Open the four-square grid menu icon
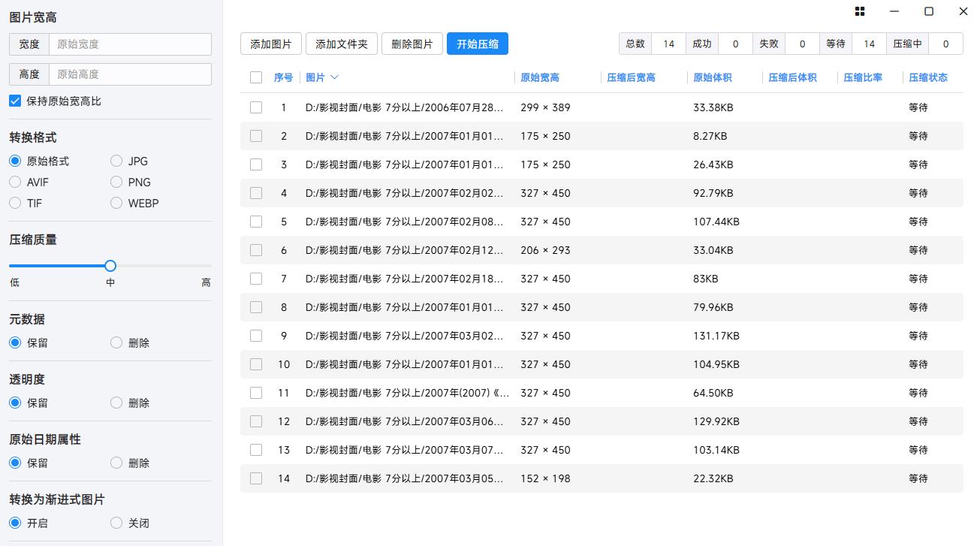Screen dimensions: 980x546 click(x=860, y=11)
